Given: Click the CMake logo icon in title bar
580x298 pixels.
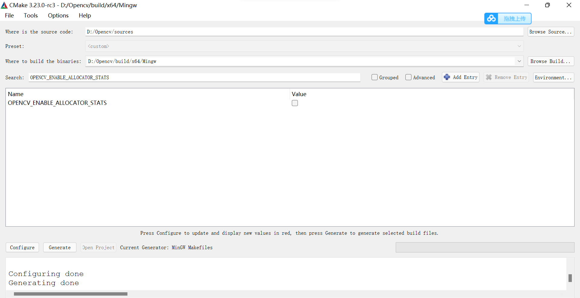Looking at the screenshot, I should pyautogui.click(x=4, y=5).
